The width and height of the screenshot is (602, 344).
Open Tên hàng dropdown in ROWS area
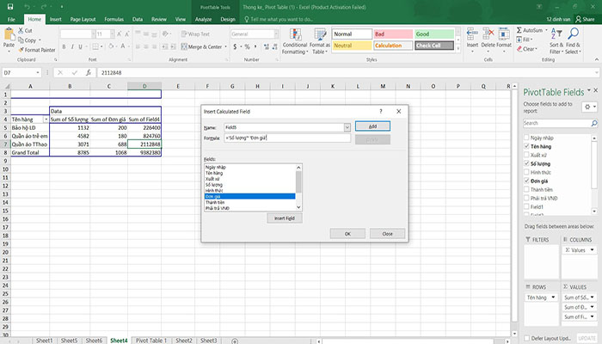pos(553,298)
